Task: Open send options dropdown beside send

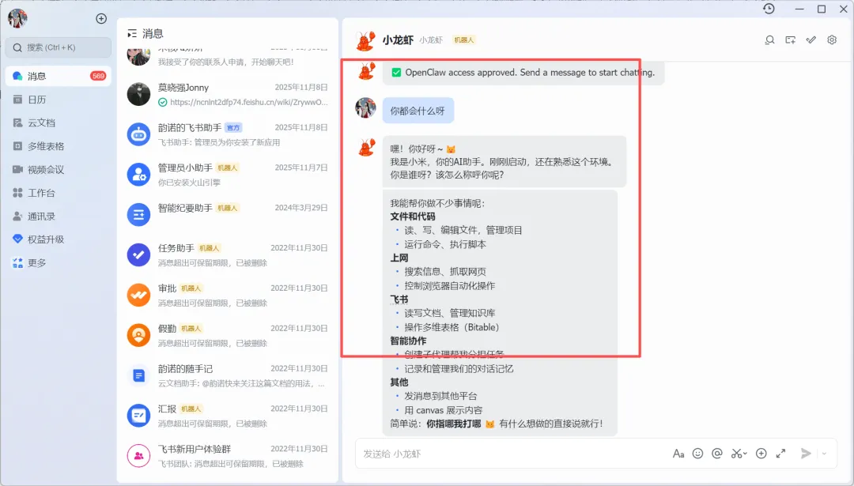Action: [x=825, y=454]
